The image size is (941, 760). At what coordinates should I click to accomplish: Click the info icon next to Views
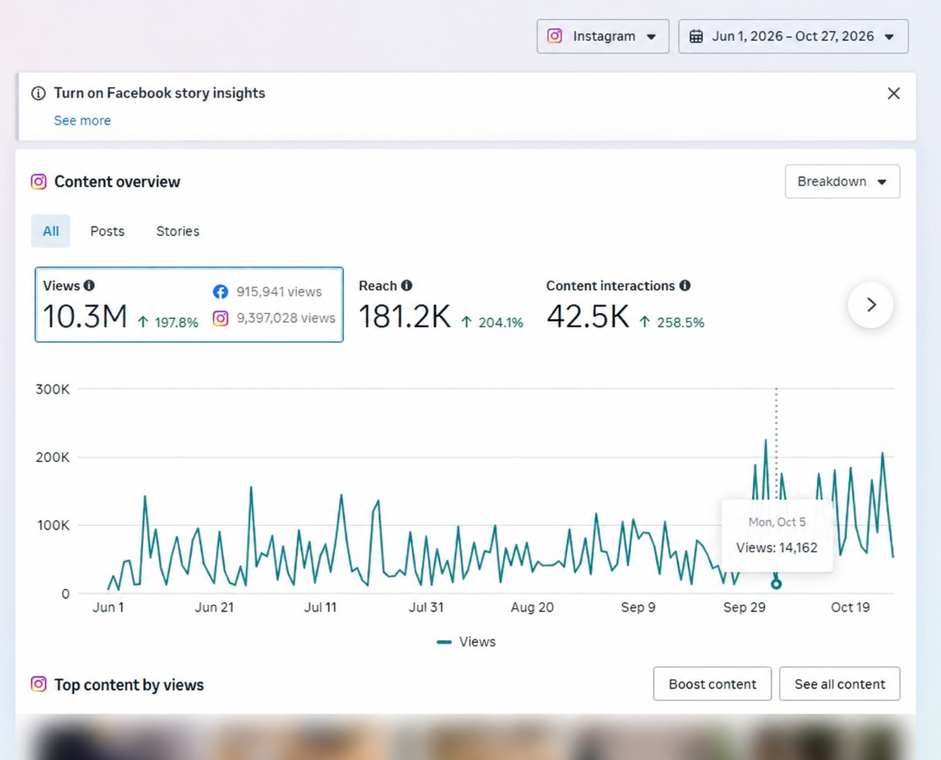[89, 285]
